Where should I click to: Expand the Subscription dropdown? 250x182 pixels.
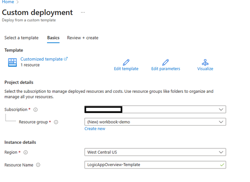[155, 110]
